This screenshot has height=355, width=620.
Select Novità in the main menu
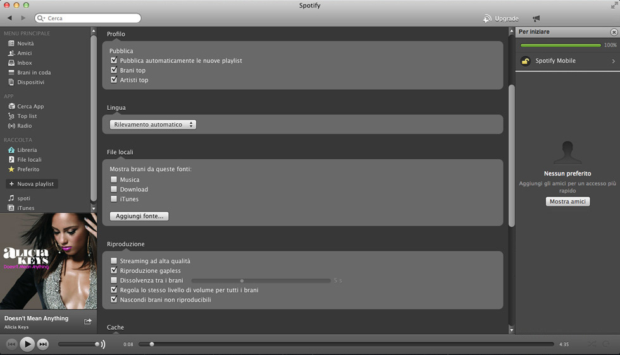click(x=25, y=44)
